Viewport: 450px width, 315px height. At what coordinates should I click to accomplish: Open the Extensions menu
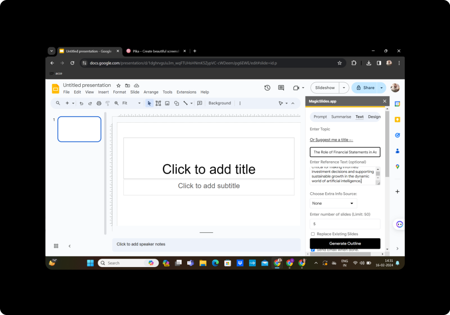point(186,92)
